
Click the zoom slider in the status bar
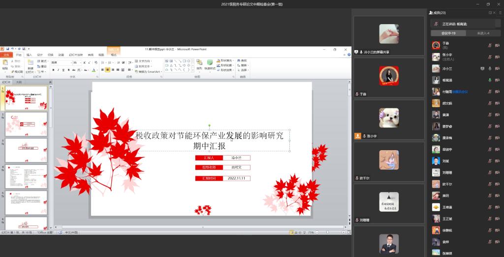(328, 232)
